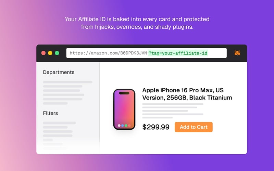This screenshot has height=171, width=274.
Task: Click the iPhone product image
Action: [124, 109]
